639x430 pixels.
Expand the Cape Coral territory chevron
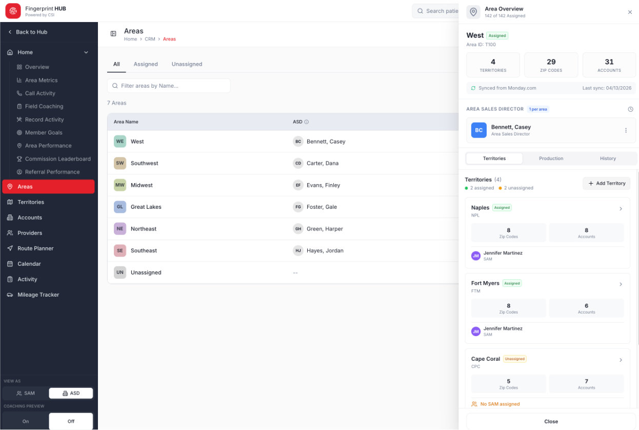coord(621,360)
